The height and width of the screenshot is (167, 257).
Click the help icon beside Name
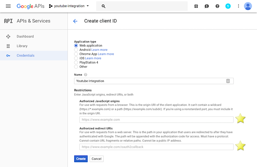85,75
